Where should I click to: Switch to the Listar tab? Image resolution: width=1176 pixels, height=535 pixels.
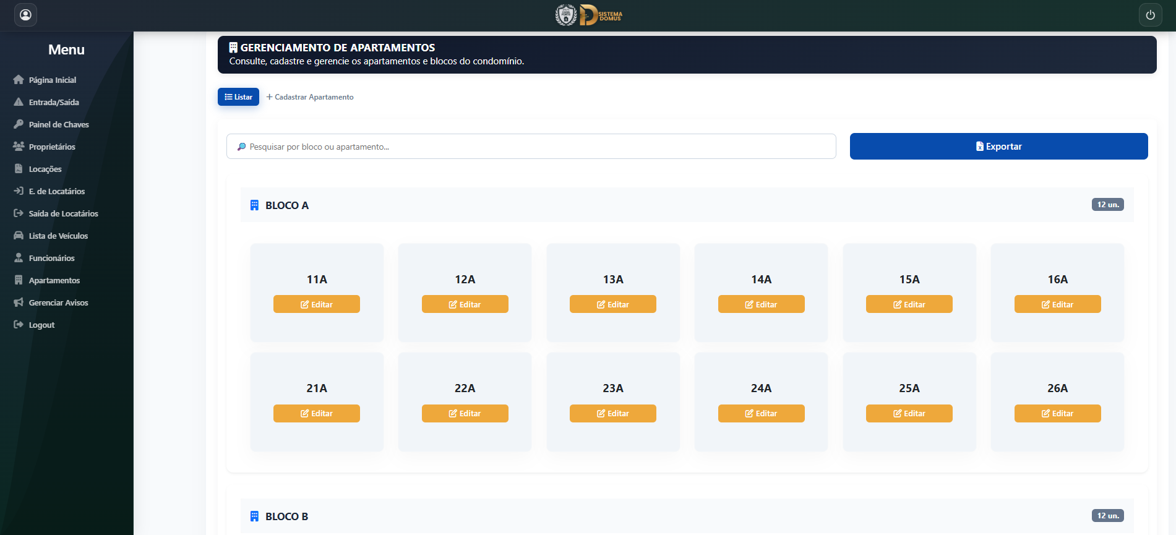pos(238,97)
